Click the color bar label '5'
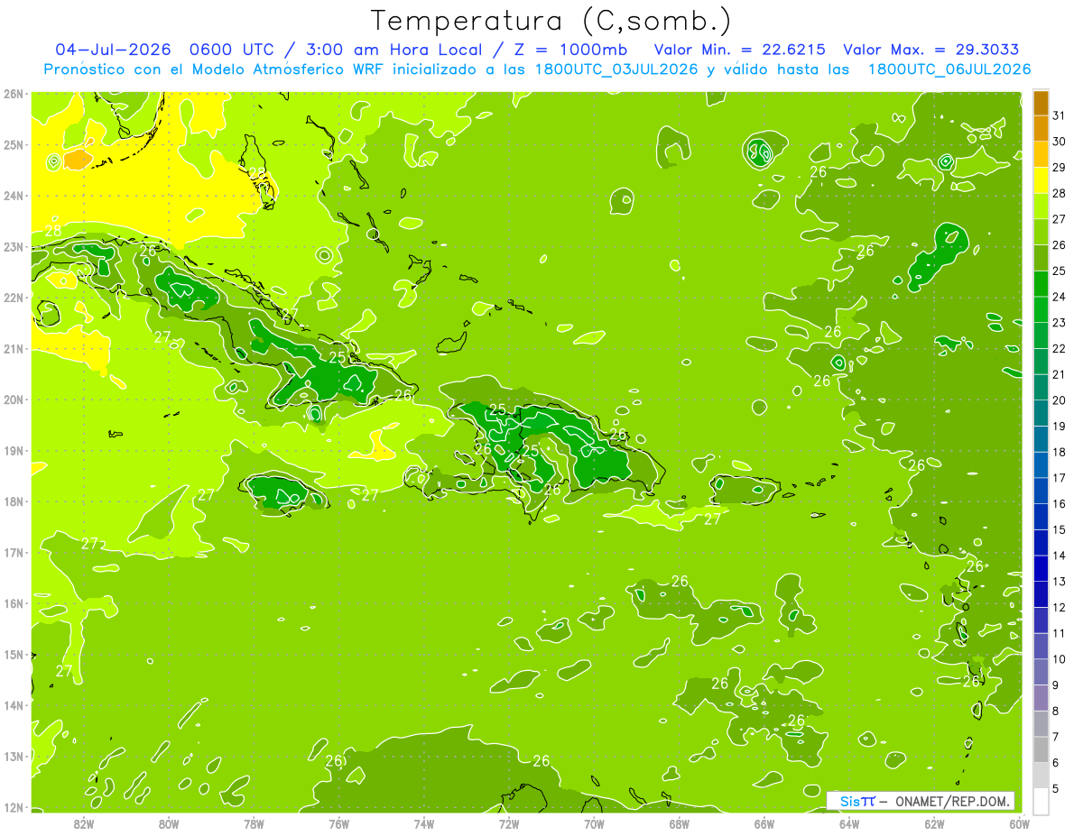The width and height of the screenshot is (1083, 836). (x=1057, y=788)
